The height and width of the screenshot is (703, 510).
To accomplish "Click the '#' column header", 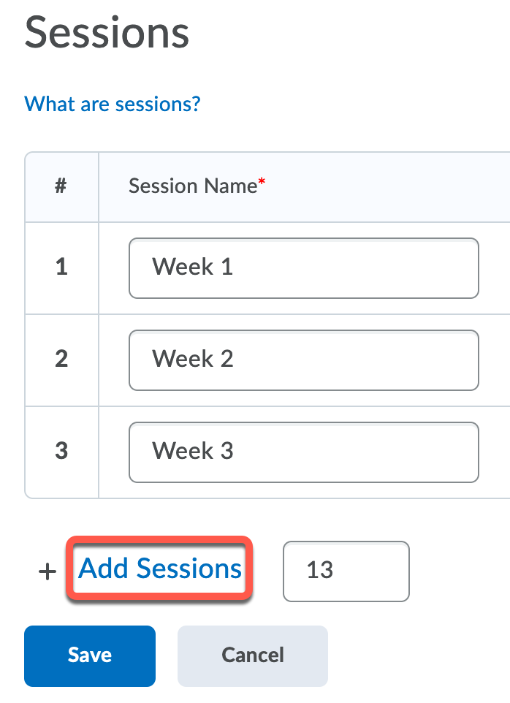I will coord(61,186).
